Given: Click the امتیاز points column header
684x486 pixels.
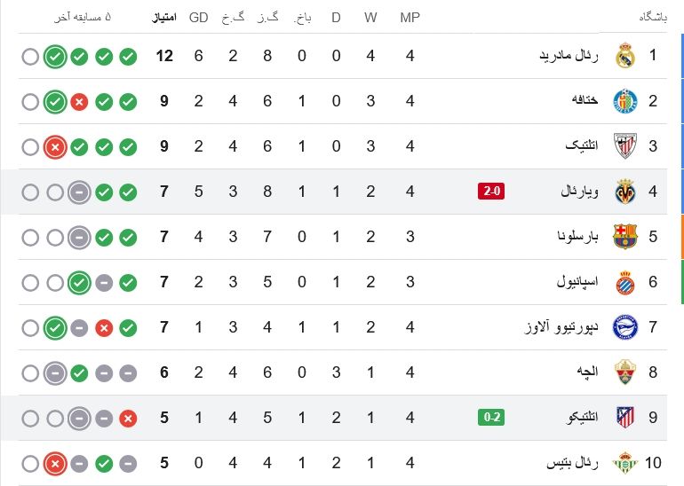Looking at the screenshot, I should [x=164, y=18].
